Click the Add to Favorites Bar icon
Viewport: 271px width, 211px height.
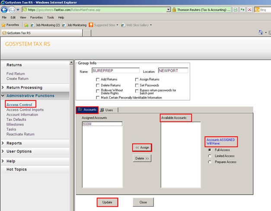(x=26, y=25)
